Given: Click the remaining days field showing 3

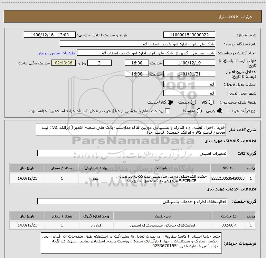Looking at the screenshot, I should [99, 63].
